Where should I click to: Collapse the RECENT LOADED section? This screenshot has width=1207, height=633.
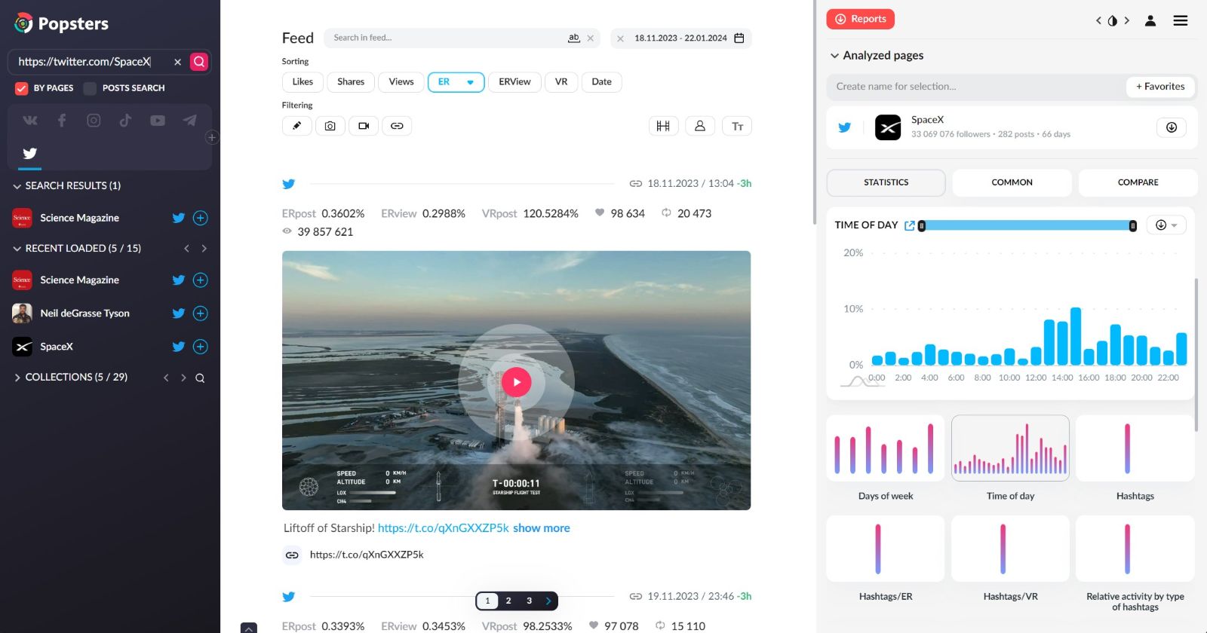(17, 249)
